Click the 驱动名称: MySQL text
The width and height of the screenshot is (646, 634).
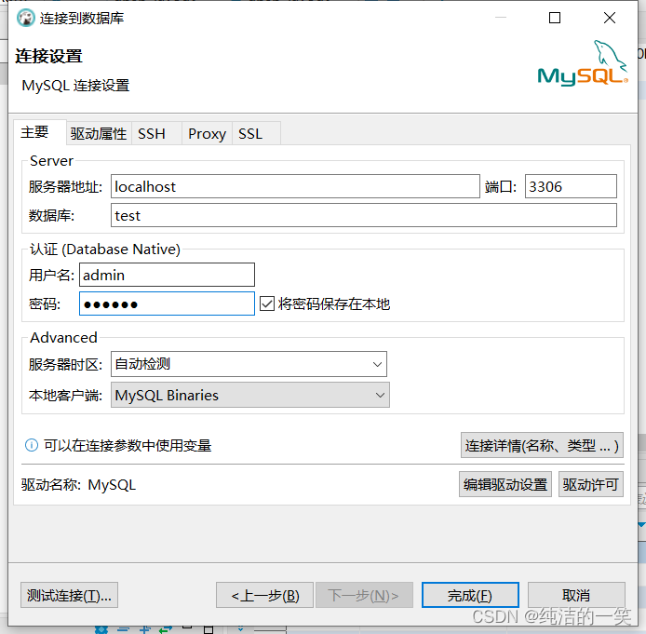click(x=79, y=485)
